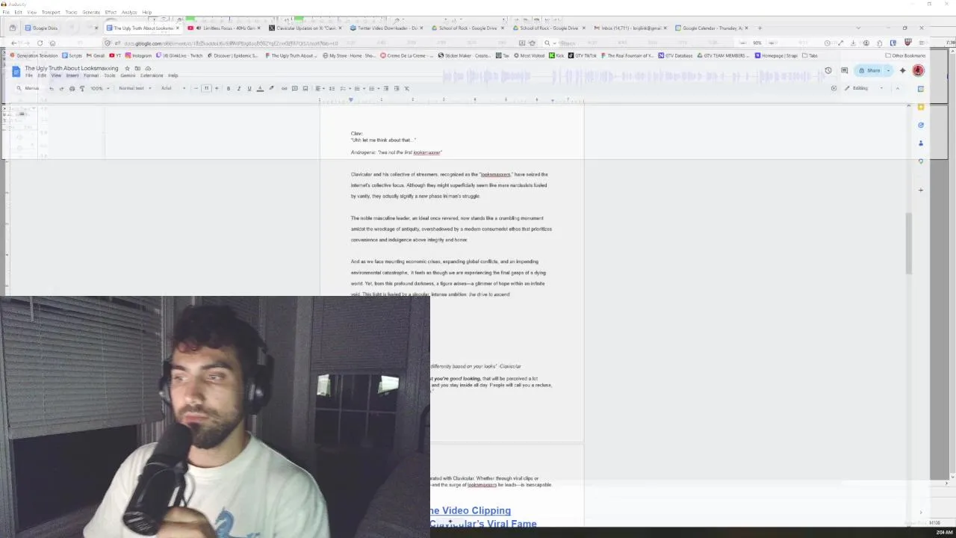The image size is (956, 538).
Task: Open Tasks in Docs side panel
Action: pyautogui.click(x=921, y=125)
